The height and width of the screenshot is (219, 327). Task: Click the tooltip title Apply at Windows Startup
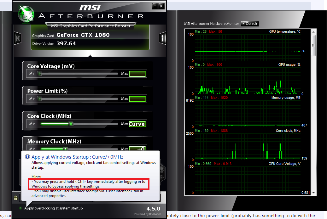77,157
